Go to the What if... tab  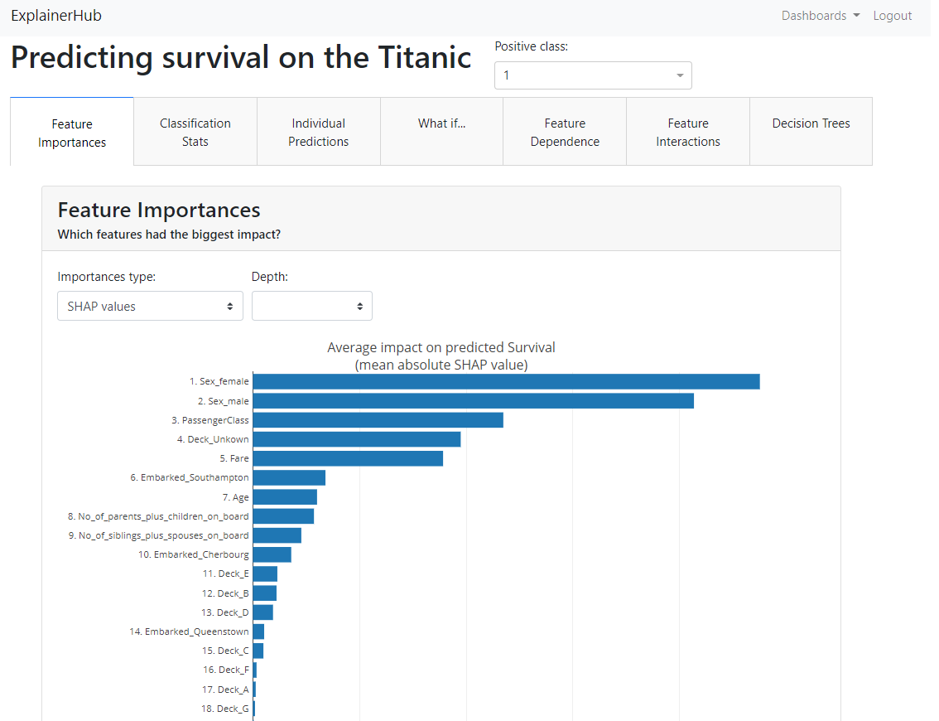441,123
